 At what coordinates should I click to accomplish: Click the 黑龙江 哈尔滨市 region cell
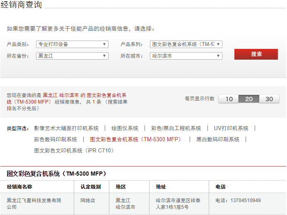(125, 204)
